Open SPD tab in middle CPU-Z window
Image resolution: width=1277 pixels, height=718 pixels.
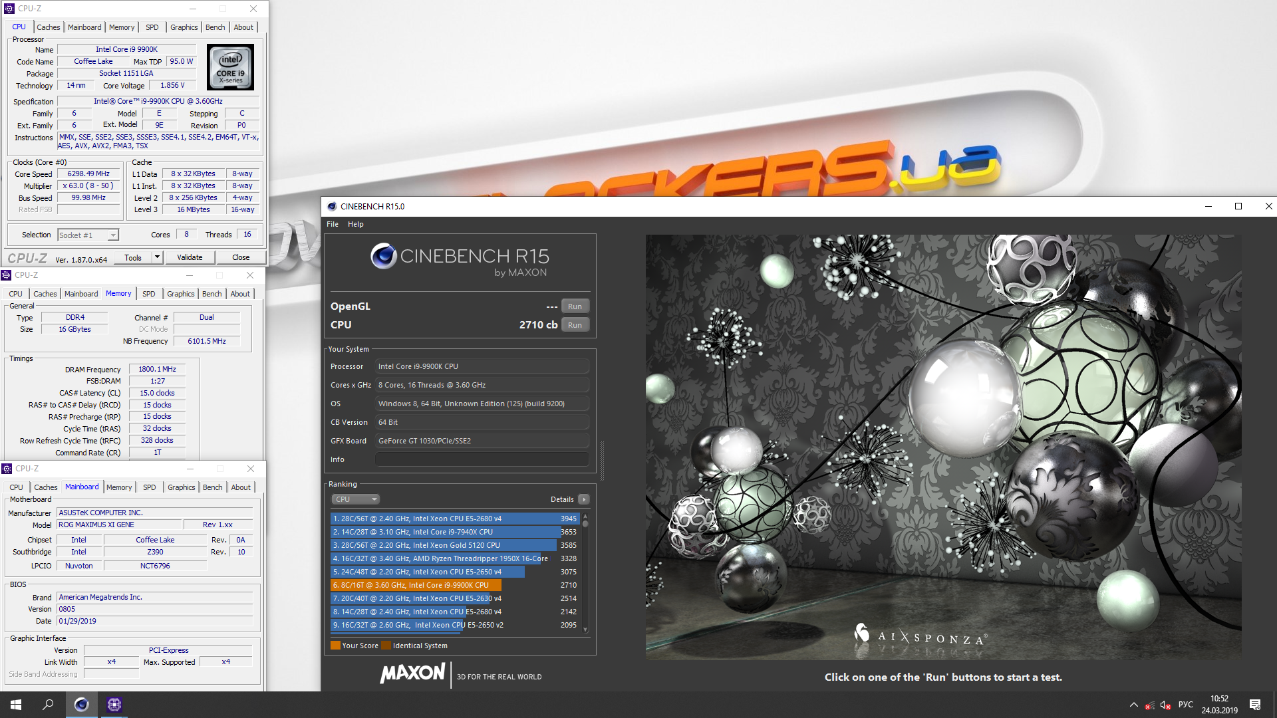(149, 294)
